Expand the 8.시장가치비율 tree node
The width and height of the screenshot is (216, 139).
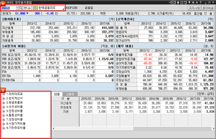coord(3,123)
